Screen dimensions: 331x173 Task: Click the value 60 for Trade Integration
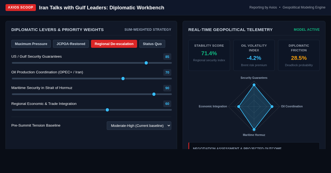pyautogui.click(x=167, y=104)
